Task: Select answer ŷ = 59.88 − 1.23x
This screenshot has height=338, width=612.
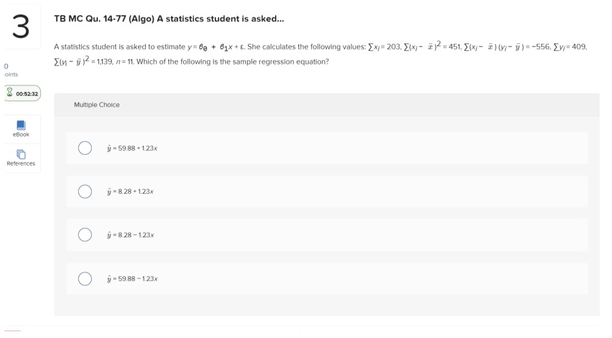Action: click(x=85, y=278)
